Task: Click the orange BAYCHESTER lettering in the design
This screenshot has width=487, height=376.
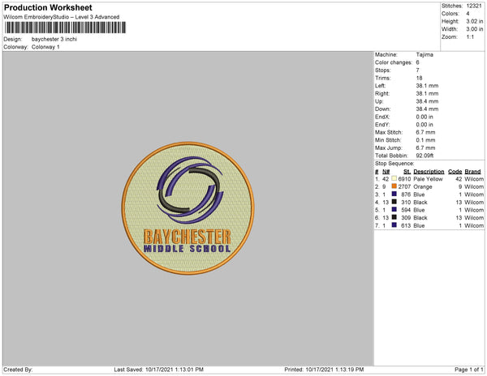Action: coord(187,237)
